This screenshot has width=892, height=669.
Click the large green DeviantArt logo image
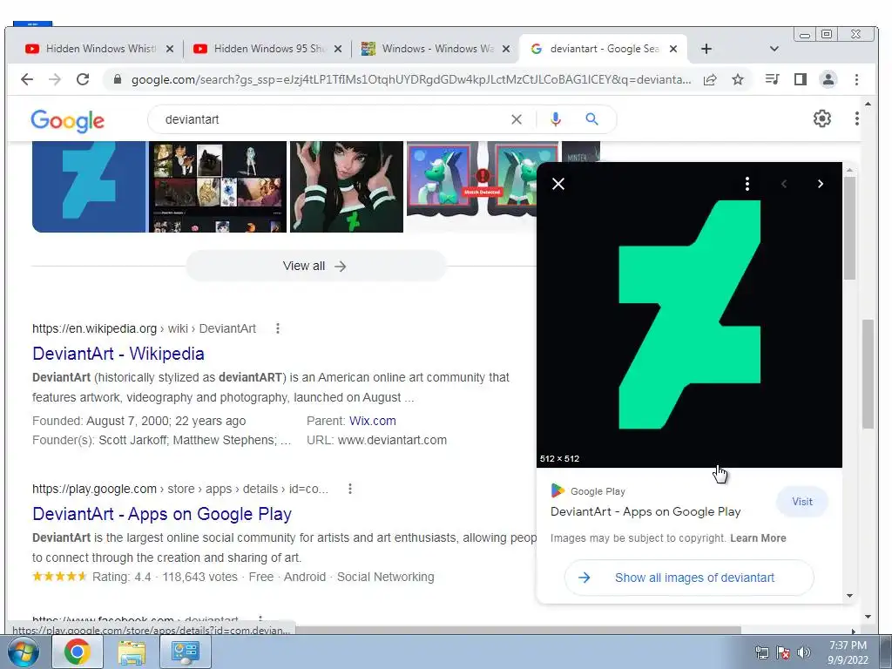[690, 314]
